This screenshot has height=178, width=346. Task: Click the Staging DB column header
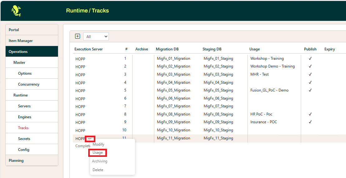click(x=212, y=49)
